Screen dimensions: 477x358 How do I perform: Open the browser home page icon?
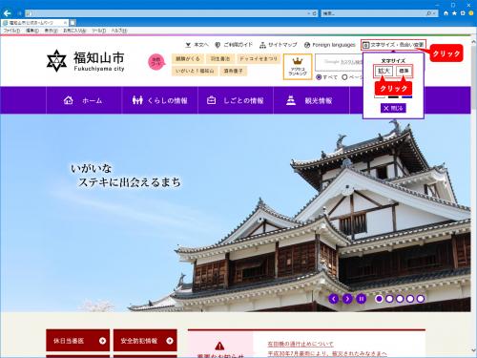(x=446, y=13)
